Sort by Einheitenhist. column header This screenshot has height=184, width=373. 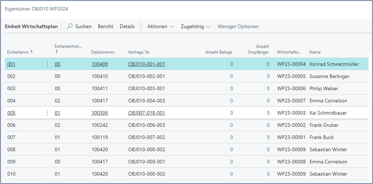[68, 46]
